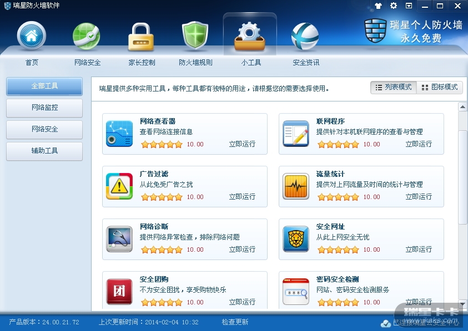
Task: Go to the 防火墙规则 tab label
Action: (x=195, y=63)
